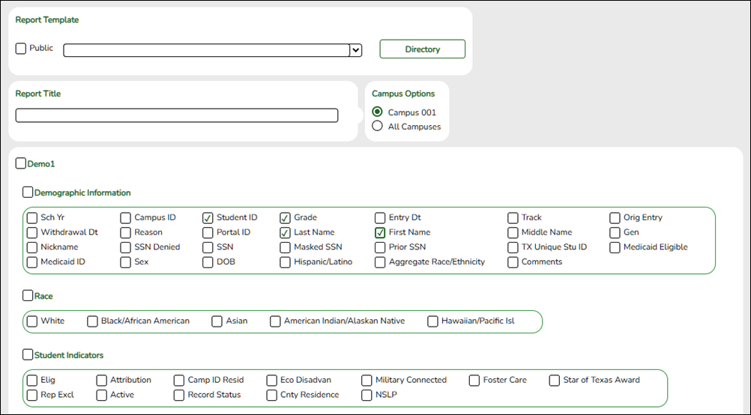
Task: Tick the Elig checkbox
Action: pos(32,381)
